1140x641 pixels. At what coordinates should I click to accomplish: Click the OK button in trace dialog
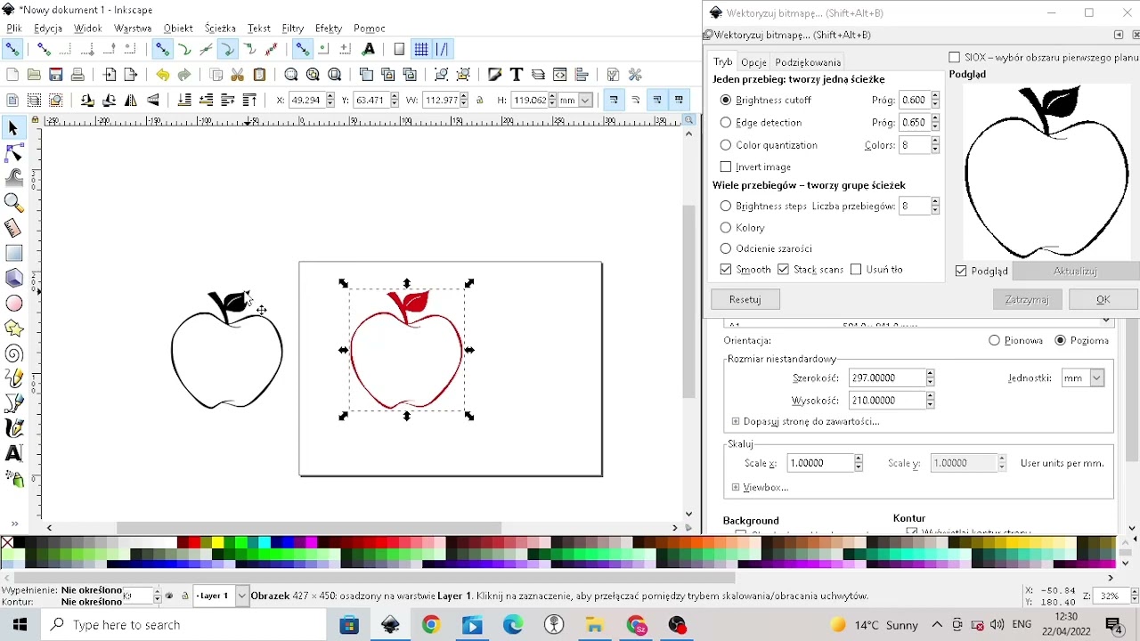pyautogui.click(x=1103, y=299)
